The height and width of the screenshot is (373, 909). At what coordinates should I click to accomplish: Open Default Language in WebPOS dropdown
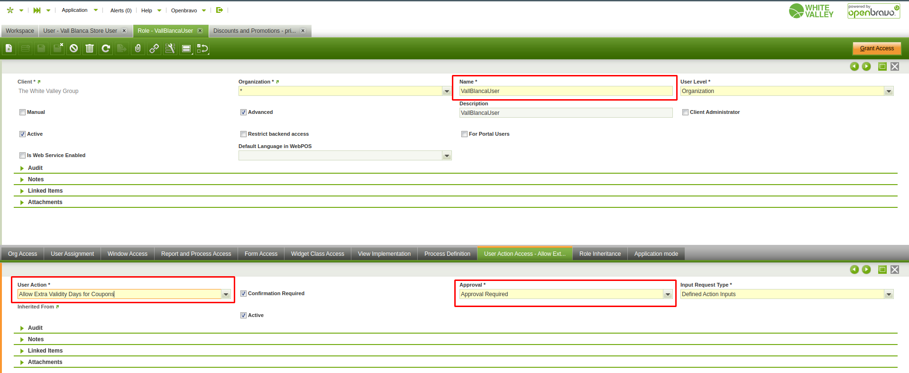coord(447,156)
